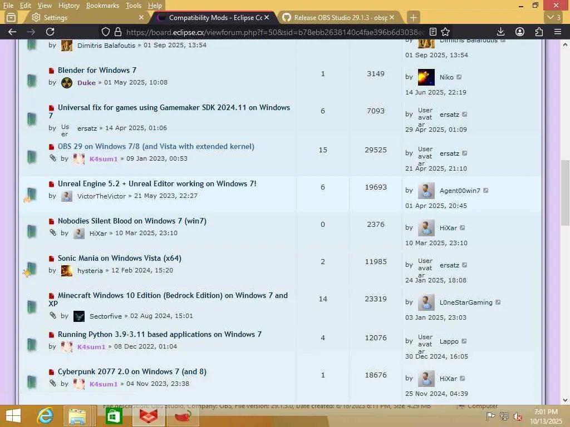Close the Settings tab
Screen dimensions: 570x427
(141, 17)
